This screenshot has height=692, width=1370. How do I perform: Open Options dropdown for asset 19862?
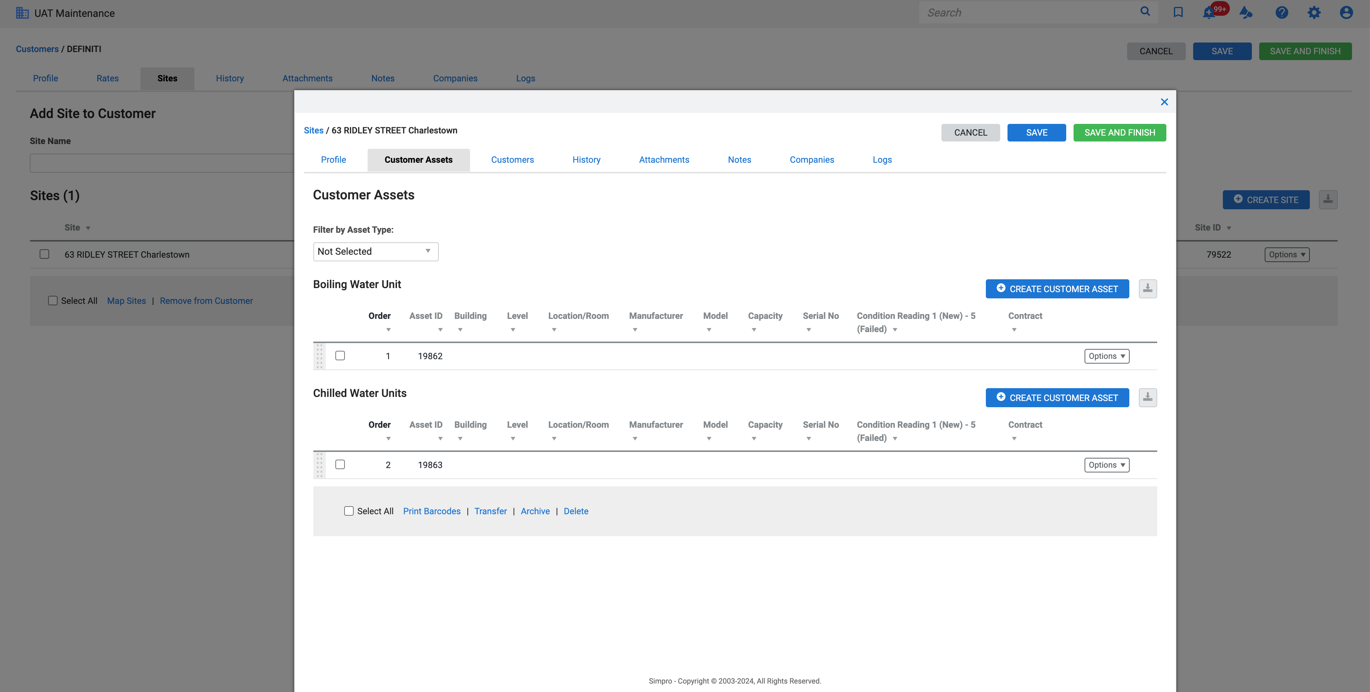pos(1107,356)
